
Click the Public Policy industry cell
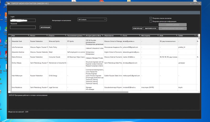click(x=57, y=47)
